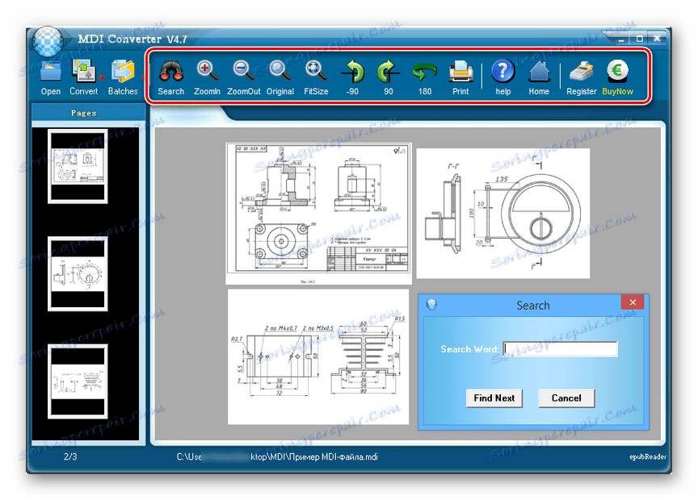This screenshot has width=698, height=500.
Task: Fit page using FitSize icon
Action: point(316,77)
